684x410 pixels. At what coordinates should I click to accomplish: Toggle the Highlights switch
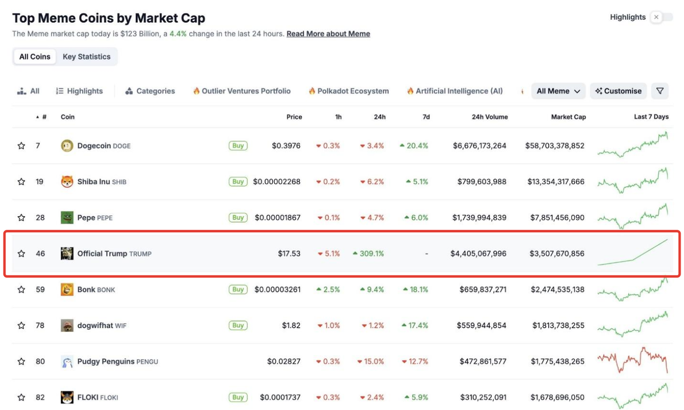662,17
